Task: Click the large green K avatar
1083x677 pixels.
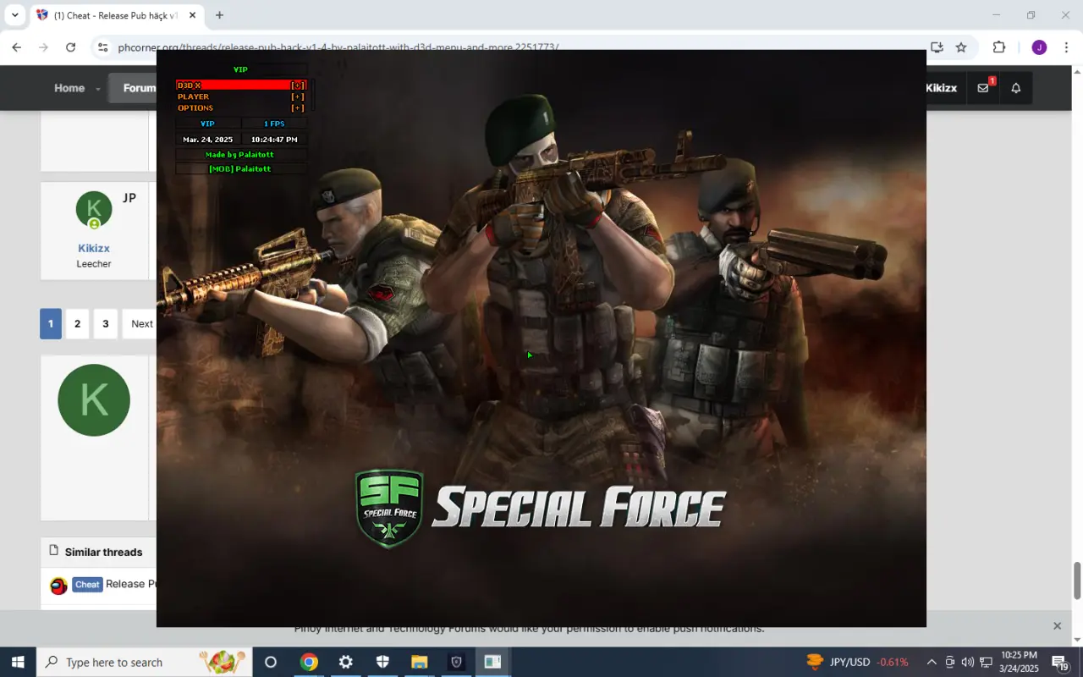Action: 94,400
